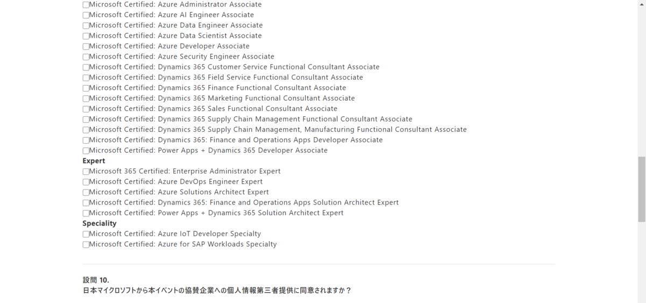Tick Azure Security Engineer Associate checkbox
The image size is (646, 303).
(86, 57)
